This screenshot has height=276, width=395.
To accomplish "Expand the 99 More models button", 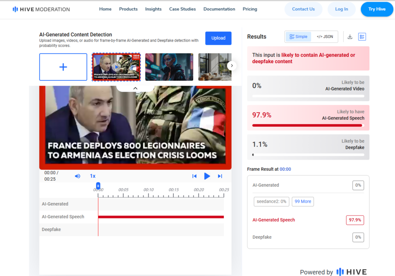I will coord(303,201).
